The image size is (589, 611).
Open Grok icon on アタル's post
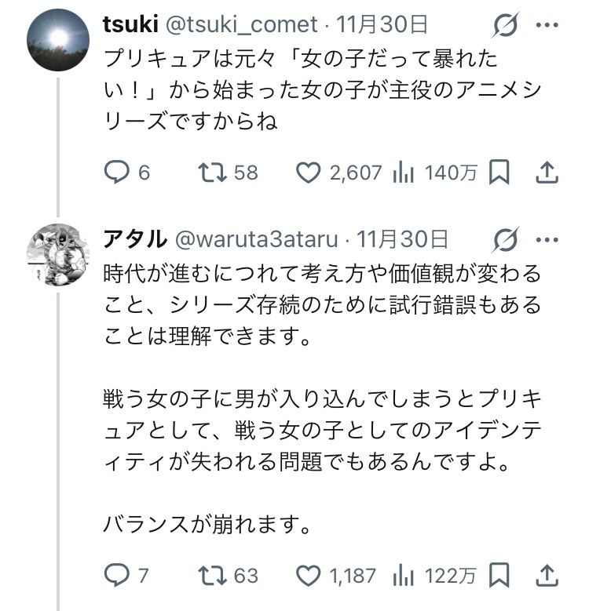(506, 239)
